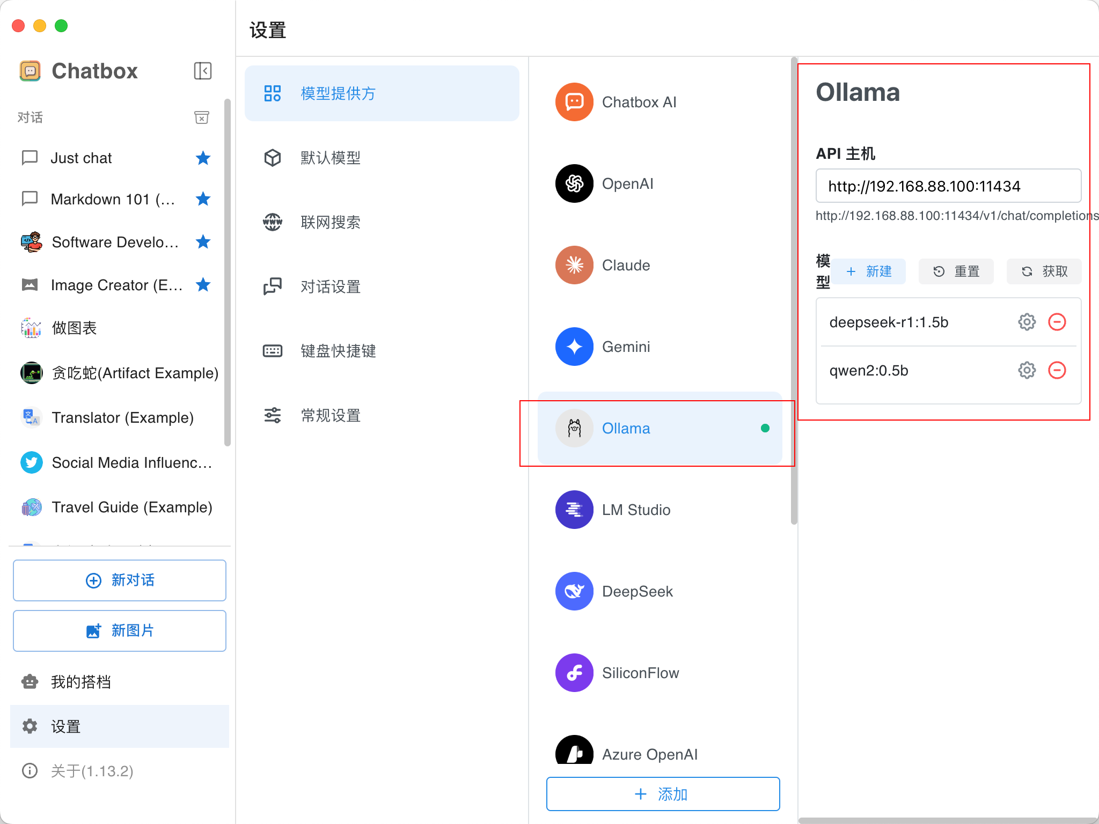Click the Chatbox app logo
Screen dimensions: 1099x824
click(30, 71)
